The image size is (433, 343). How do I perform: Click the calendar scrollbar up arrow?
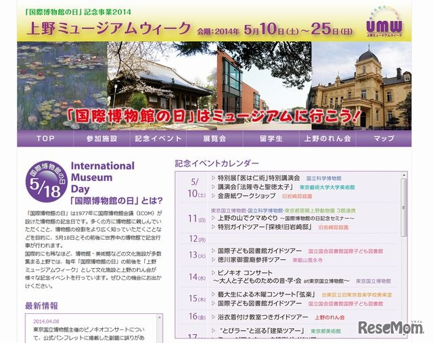(405, 175)
